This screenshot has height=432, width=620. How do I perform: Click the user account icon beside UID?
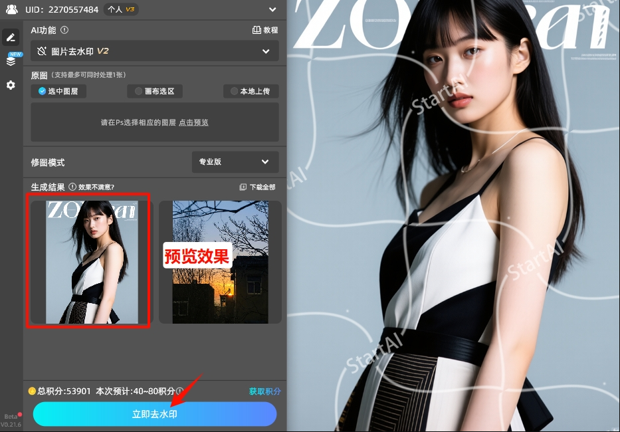click(12, 9)
